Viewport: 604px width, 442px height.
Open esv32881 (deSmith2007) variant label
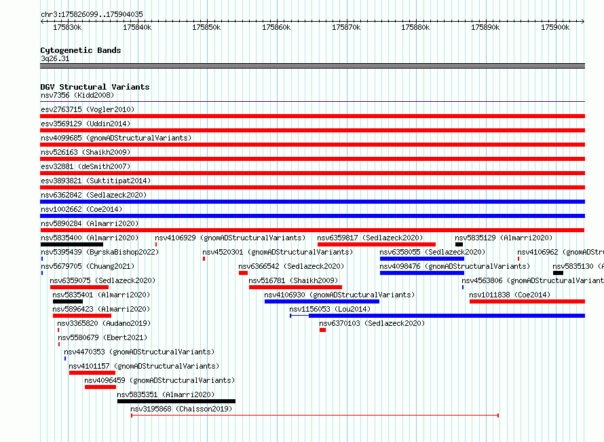click(86, 166)
